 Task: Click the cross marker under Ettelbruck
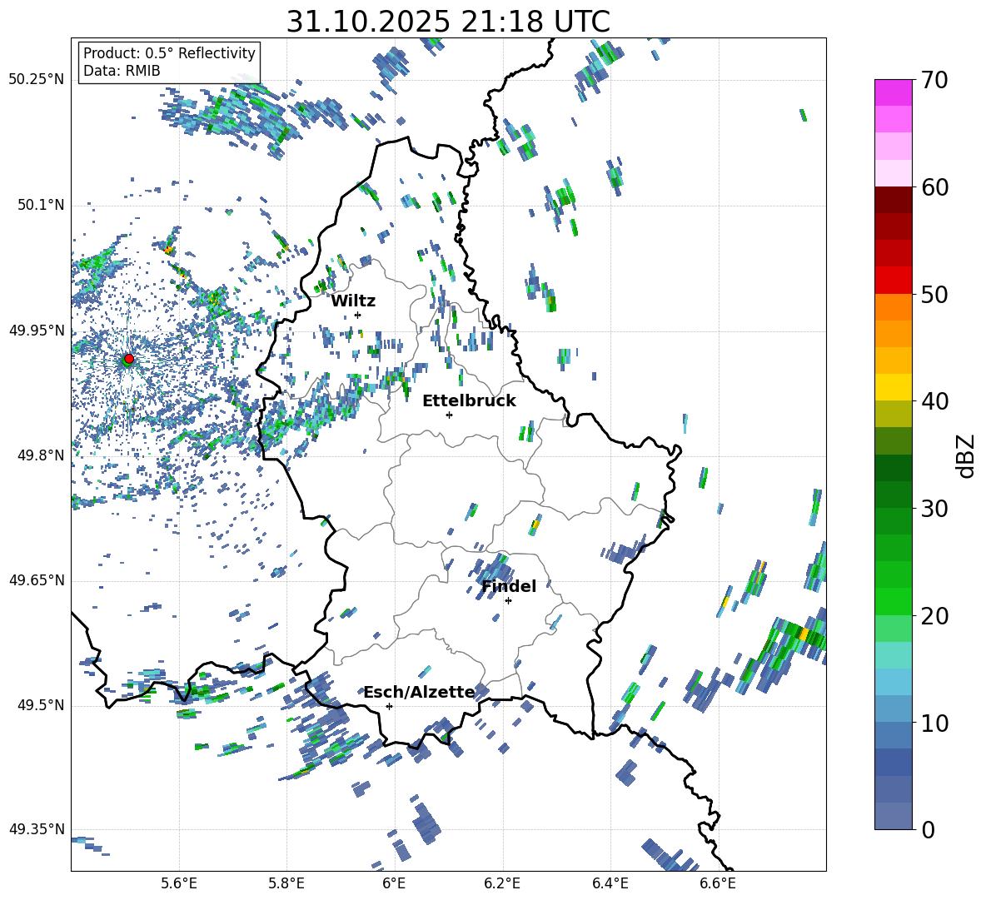(x=449, y=415)
